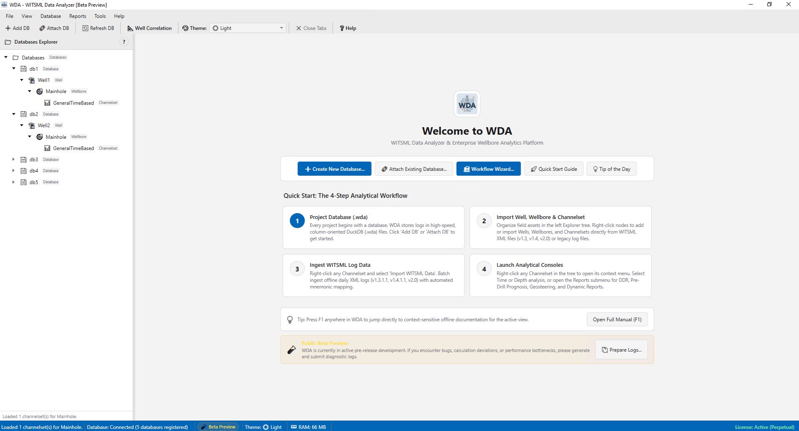Open the Well Correlation tool

pyautogui.click(x=149, y=28)
